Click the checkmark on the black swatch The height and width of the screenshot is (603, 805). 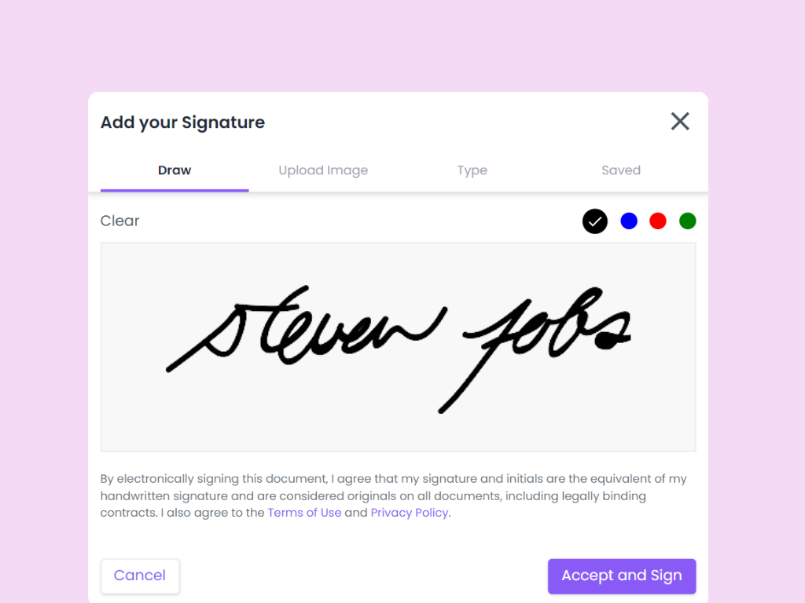pyautogui.click(x=594, y=221)
